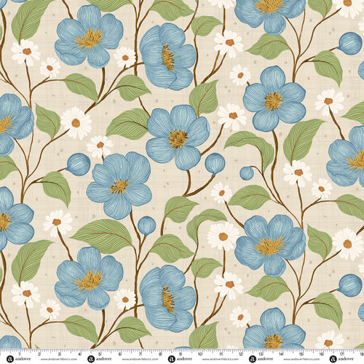
Task: Select the andover circle logo nearest ruler number 9
Action: (x=172, y=359)
